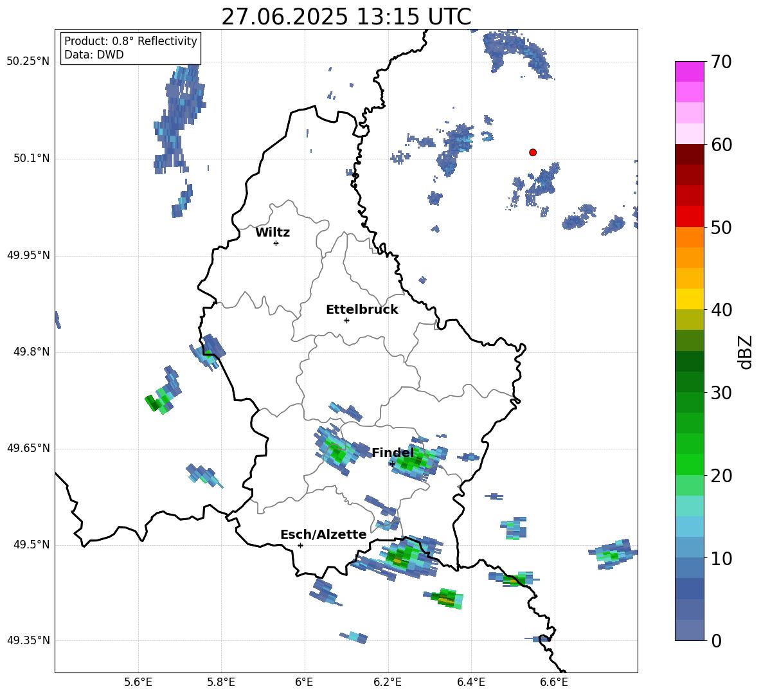Image resolution: width=761 pixels, height=695 pixels.
Task: Click the 6.4°E longitude label
Action: (470, 682)
